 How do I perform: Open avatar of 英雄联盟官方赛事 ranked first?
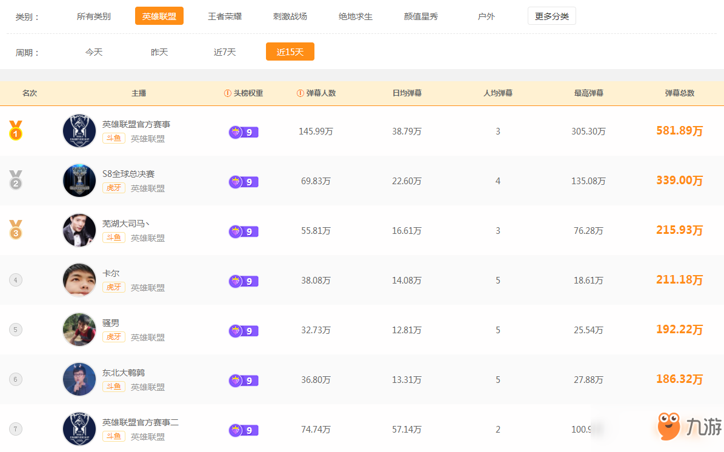pyautogui.click(x=79, y=131)
